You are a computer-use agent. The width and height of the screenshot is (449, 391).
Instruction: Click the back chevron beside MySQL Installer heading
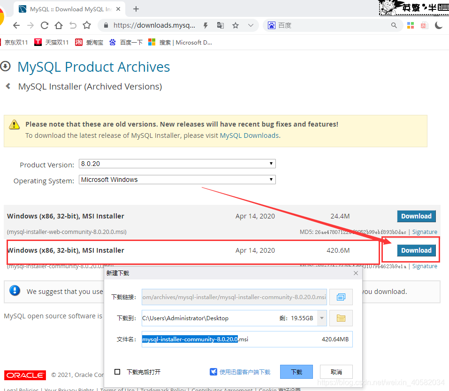click(x=8, y=86)
